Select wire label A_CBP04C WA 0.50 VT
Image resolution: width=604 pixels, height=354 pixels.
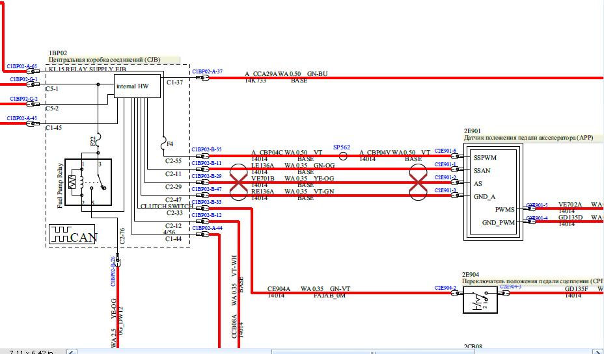[287, 153]
